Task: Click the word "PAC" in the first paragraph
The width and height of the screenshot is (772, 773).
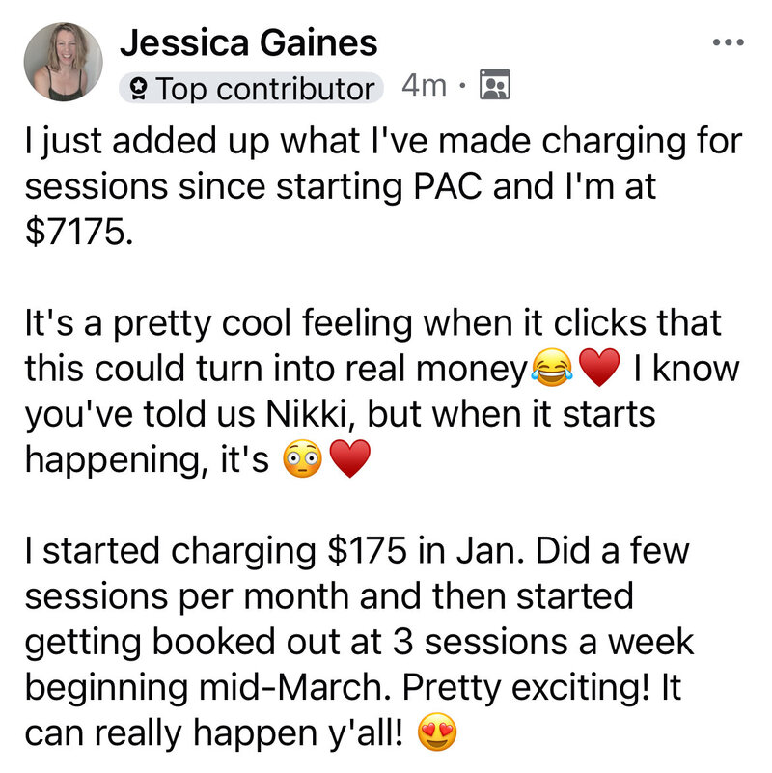Action: point(447,186)
